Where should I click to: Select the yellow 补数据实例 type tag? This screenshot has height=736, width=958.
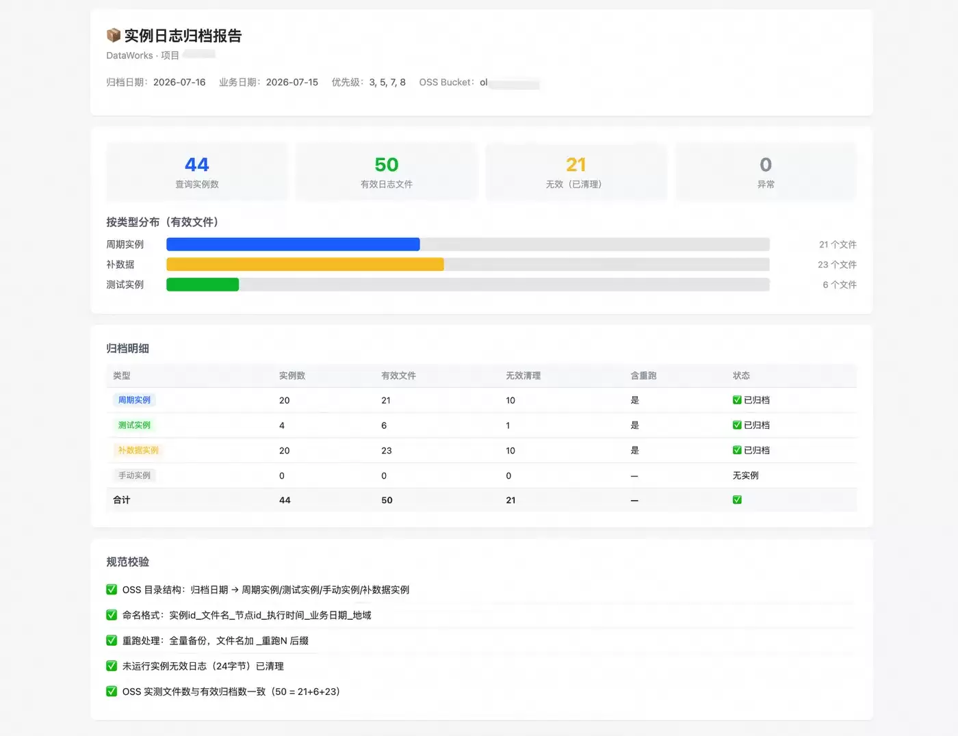click(x=138, y=450)
